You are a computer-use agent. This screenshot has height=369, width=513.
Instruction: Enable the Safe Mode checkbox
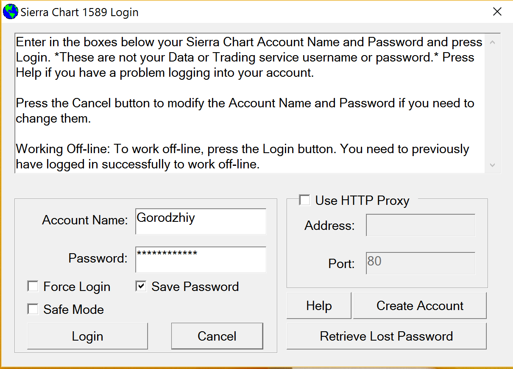[33, 309]
